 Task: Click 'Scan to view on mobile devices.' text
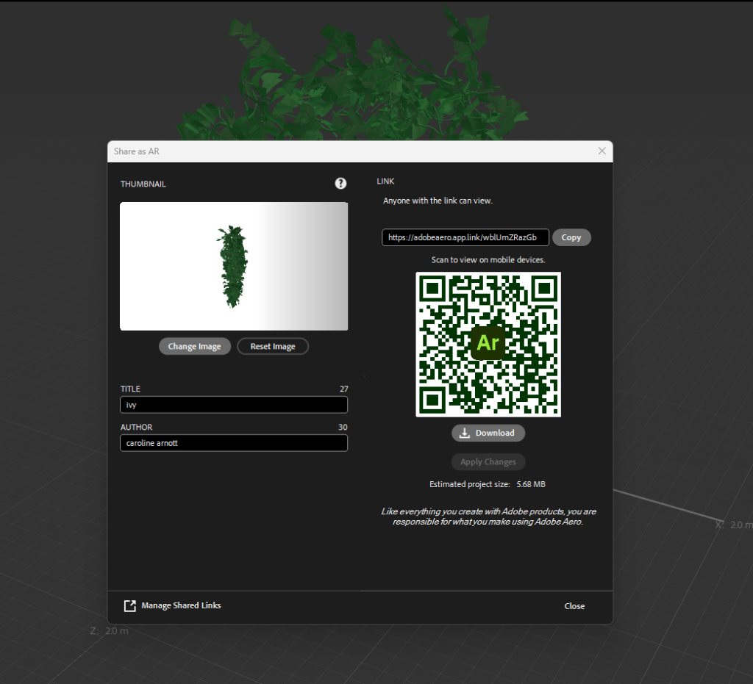488,260
